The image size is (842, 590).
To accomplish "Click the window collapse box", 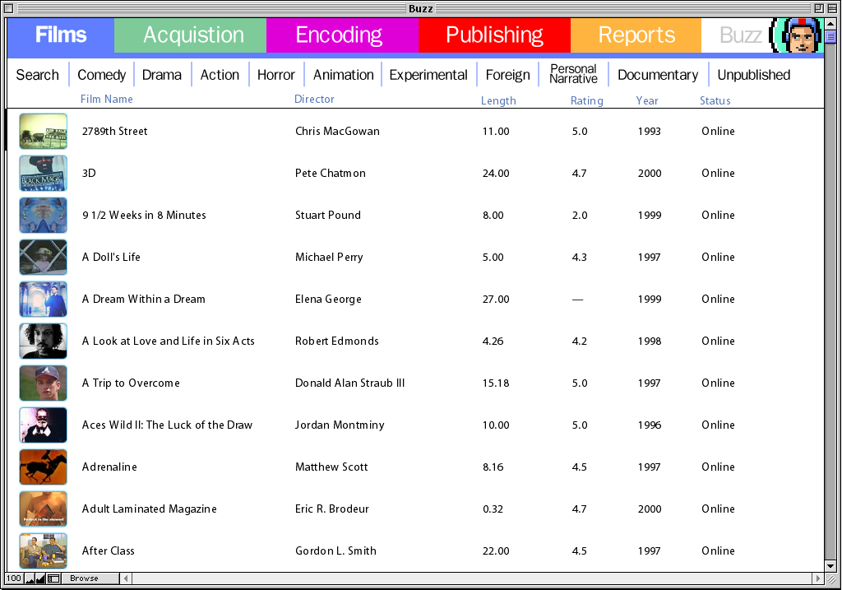I will pos(832,8).
